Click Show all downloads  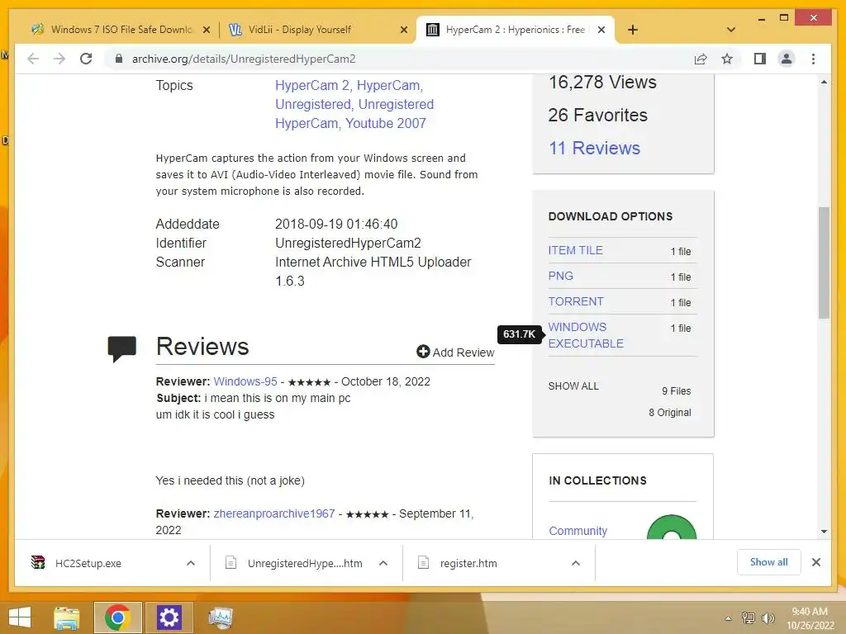pyautogui.click(x=769, y=562)
